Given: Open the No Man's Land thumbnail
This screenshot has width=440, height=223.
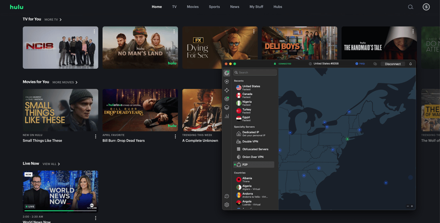Looking at the screenshot, I should point(140,47).
